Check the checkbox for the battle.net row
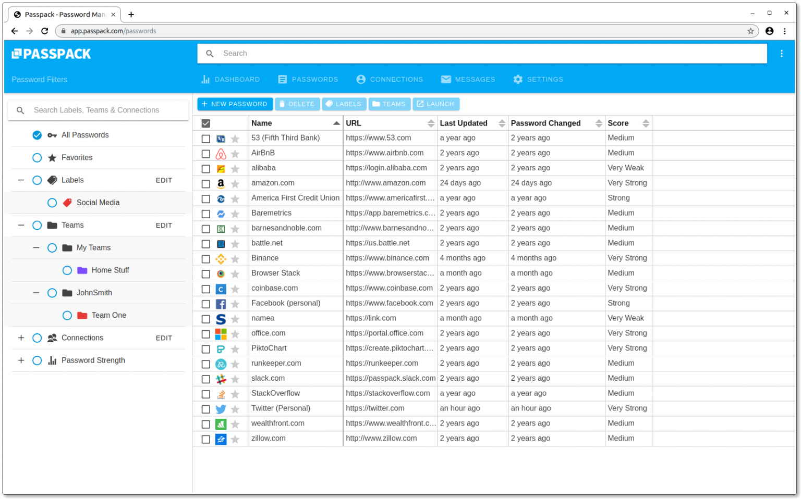This screenshot has height=499, width=801. [205, 243]
